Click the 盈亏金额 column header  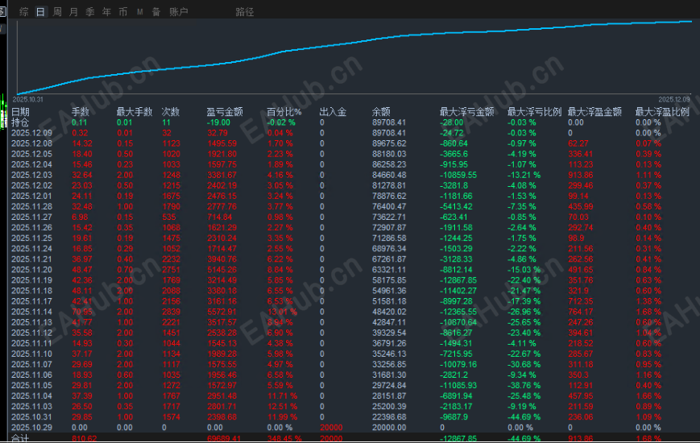tap(225, 112)
